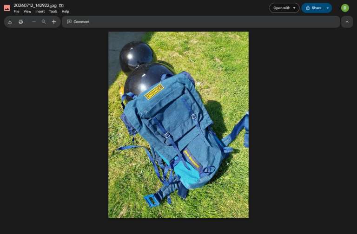357x234 pixels.
Task: Click the Print icon in the toolbar
Action: 21,22
